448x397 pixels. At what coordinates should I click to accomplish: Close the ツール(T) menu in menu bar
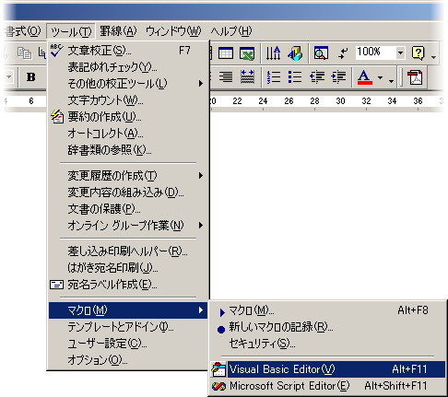(x=71, y=31)
